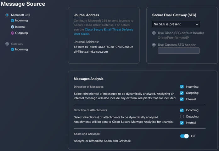
Task: Uncheck Internal under Direction of Attachments
Action: point(182,123)
